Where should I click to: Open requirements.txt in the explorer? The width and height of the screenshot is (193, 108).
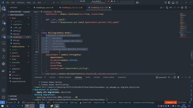coord(18,81)
